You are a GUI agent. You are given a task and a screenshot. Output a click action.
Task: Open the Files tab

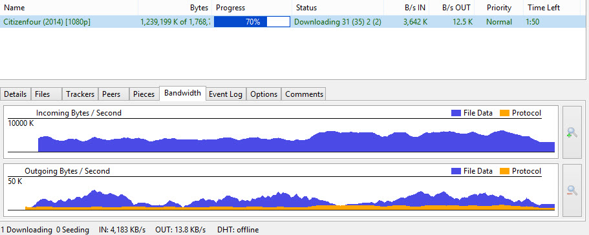[x=46, y=94]
